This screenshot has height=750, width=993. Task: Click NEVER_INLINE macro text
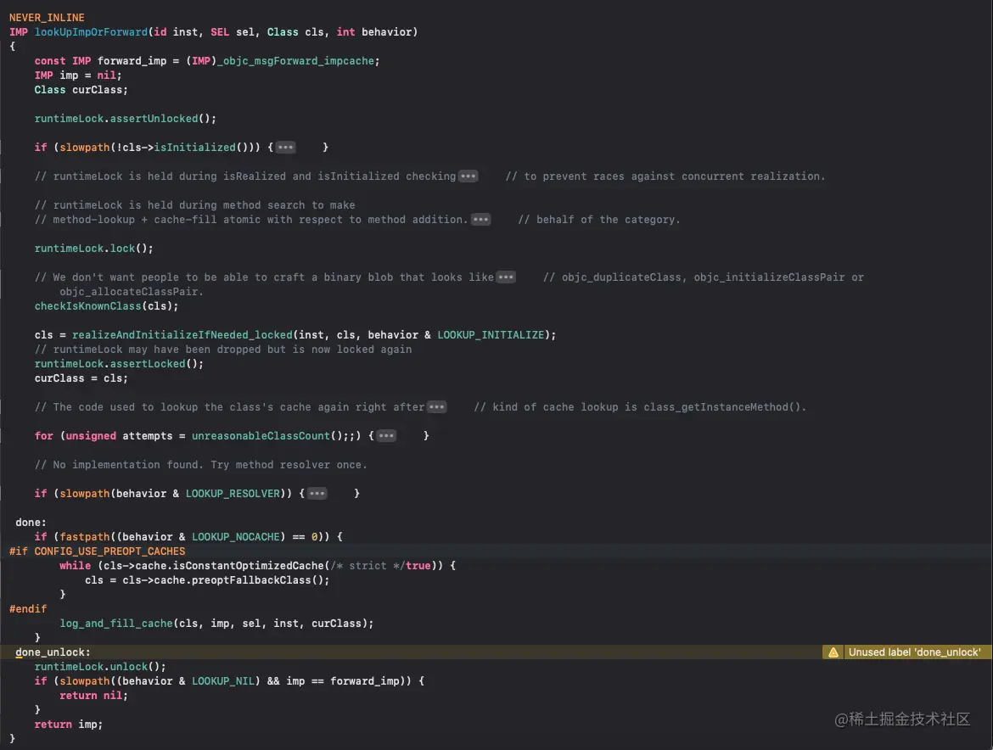click(x=47, y=18)
